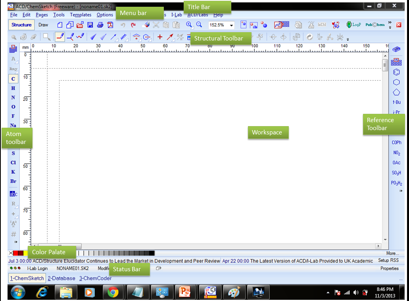Viewport: 409px width, 301px height.
Task: Click the red Redo arrow
Action: click(133, 25)
